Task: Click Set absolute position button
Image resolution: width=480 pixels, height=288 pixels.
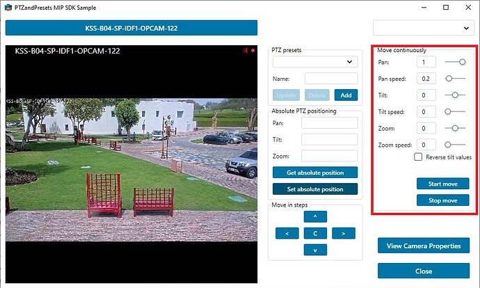Action: tap(315, 189)
